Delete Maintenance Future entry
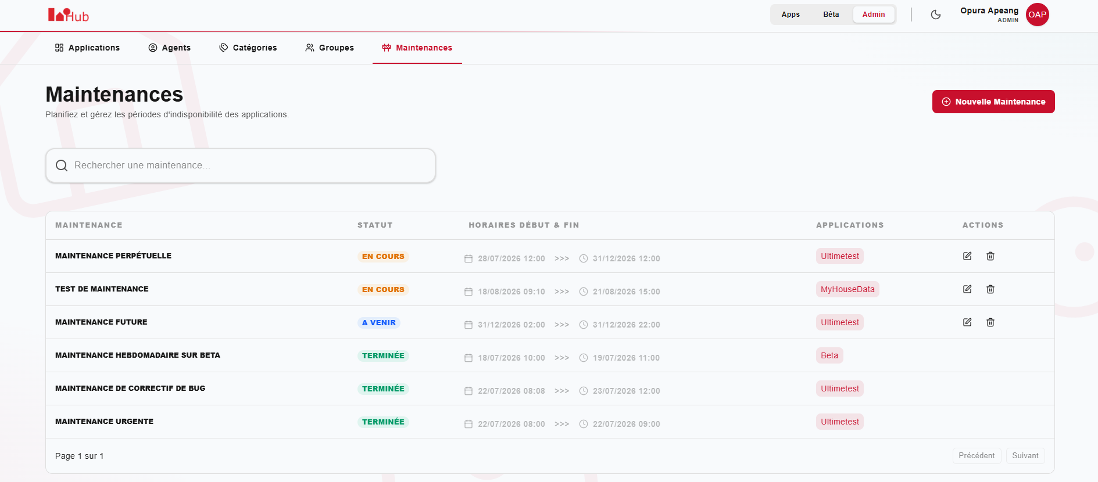Viewport: 1098px width, 482px height. click(x=990, y=322)
